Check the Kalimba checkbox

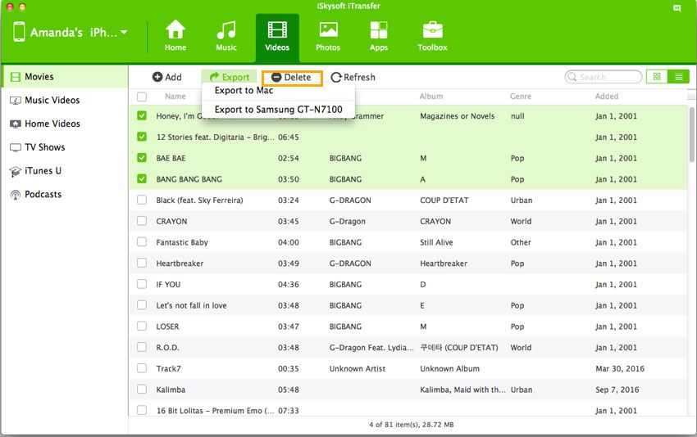[x=142, y=389]
